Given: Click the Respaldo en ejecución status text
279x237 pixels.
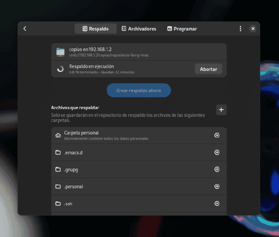Looking at the screenshot, I should [x=92, y=66].
